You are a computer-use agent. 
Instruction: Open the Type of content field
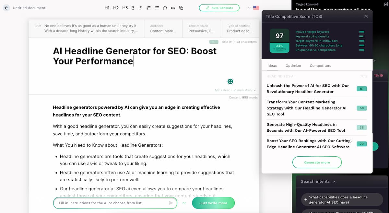240,28
